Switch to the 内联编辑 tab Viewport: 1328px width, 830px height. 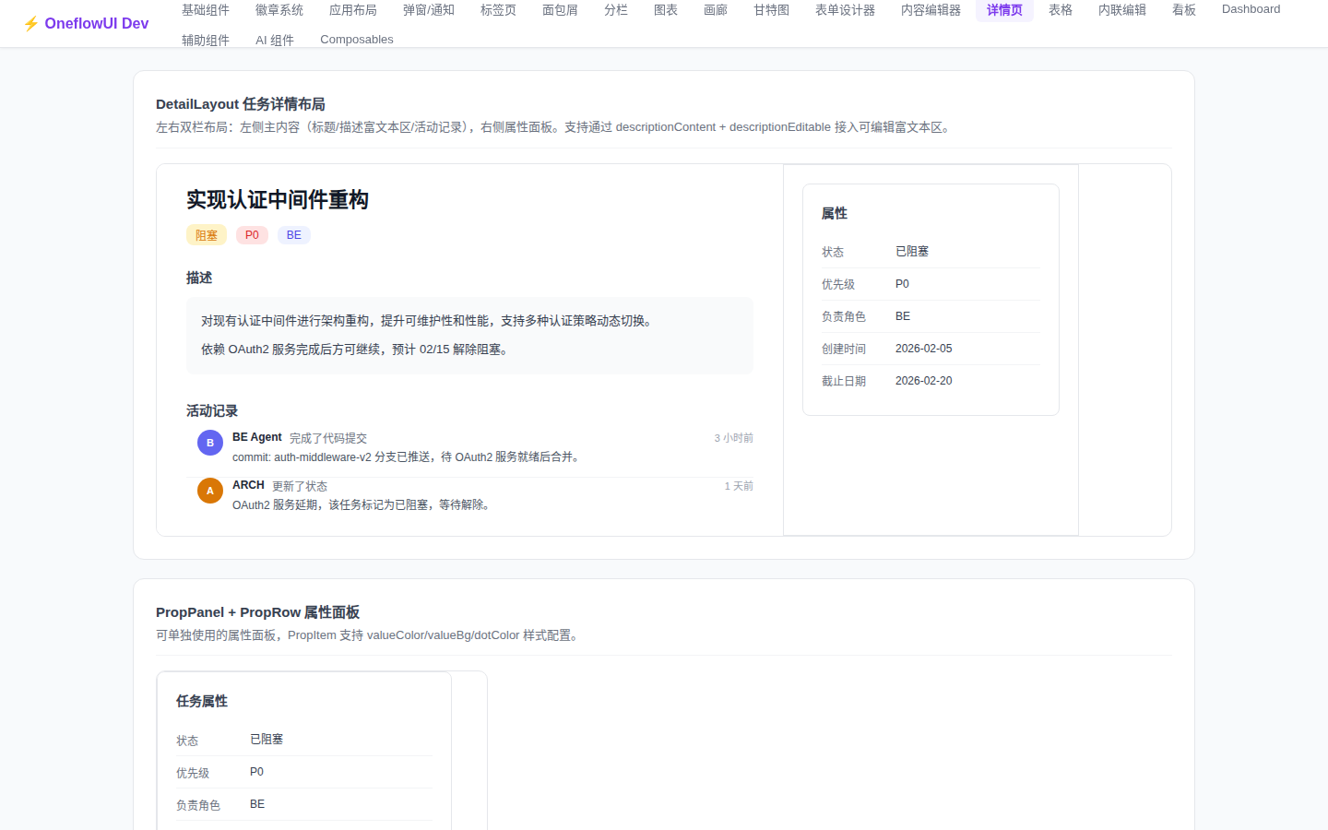[x=1122, y=10]
